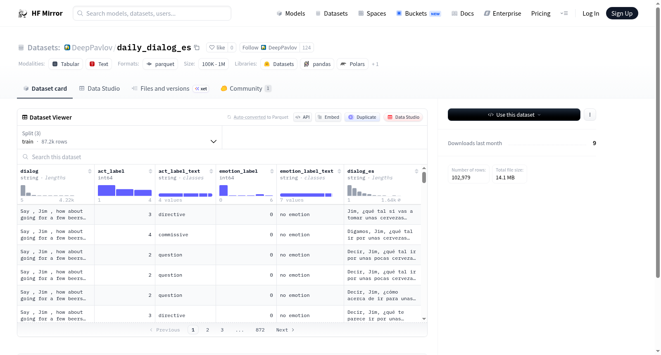661x355 pixels.
Task: Open the DeepPavlov owner link
Action: [x=92, y=47]
